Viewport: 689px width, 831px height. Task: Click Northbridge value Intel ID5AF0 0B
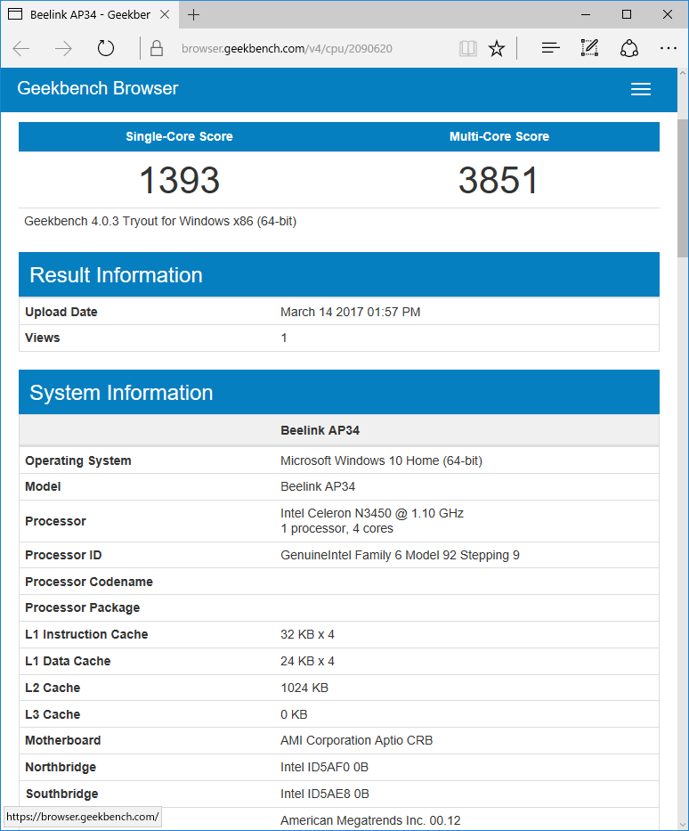(x=324, y=767)
